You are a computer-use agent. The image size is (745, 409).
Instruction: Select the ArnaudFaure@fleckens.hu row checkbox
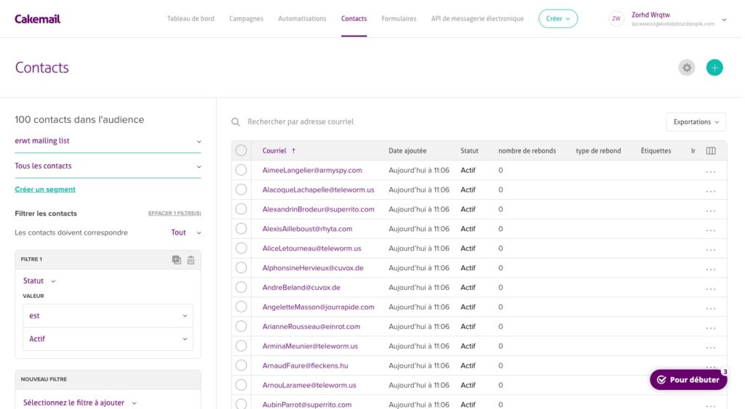tap(242, 365)
